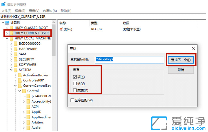The image size is (208, 132).
Task: Click the Audio folder icon
Action: 28,128
